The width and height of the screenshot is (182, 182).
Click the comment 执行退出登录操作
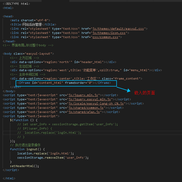25,145
